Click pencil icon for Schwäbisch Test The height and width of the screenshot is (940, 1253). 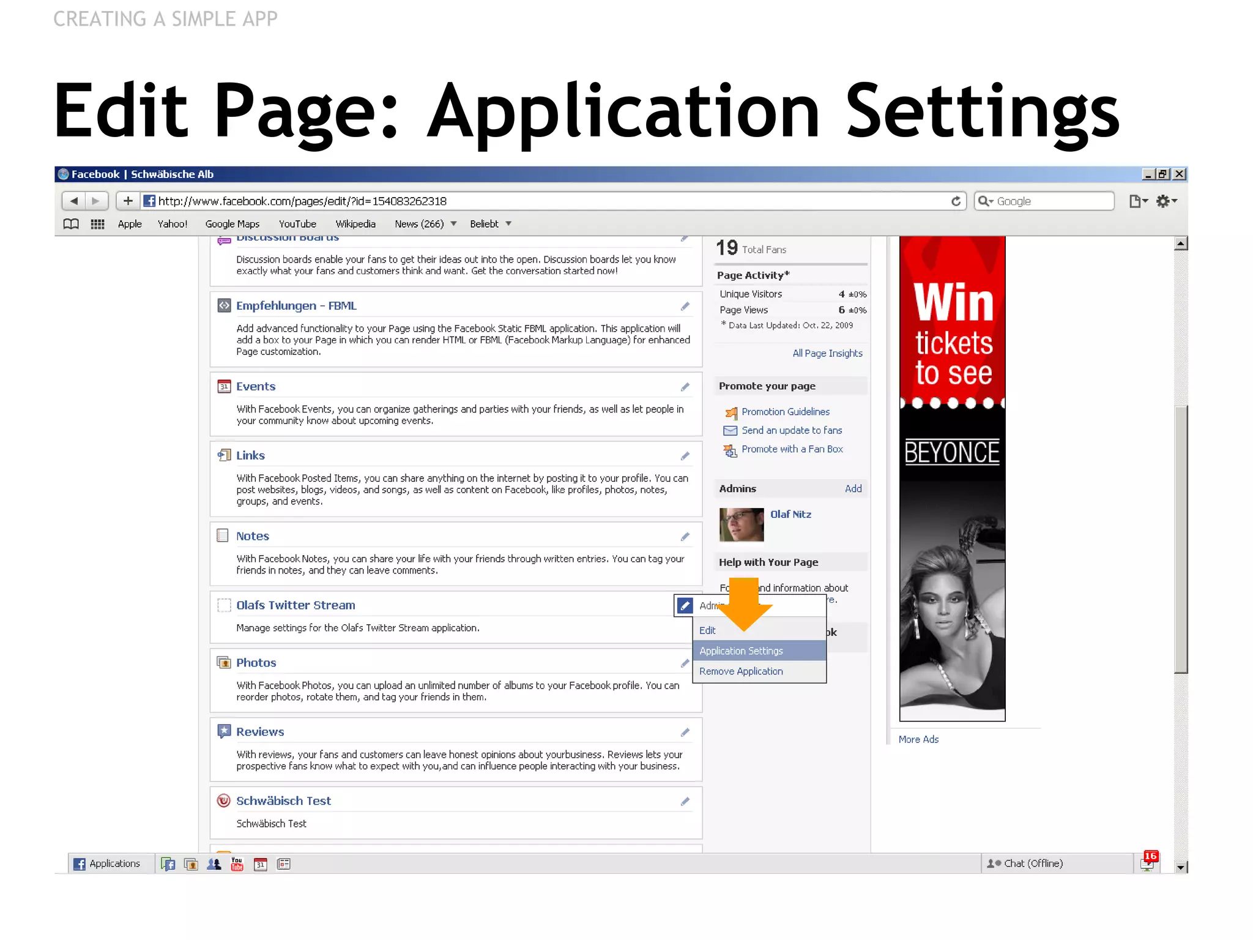click(685, 802)
